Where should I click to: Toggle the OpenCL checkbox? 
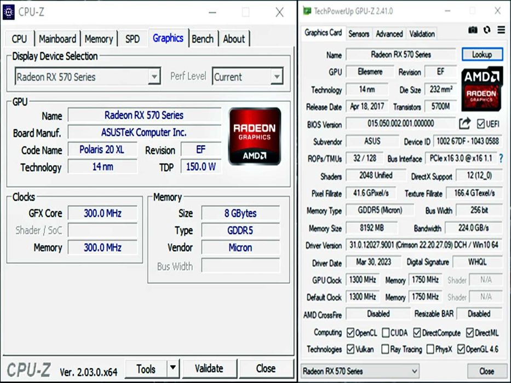(351, 333)
